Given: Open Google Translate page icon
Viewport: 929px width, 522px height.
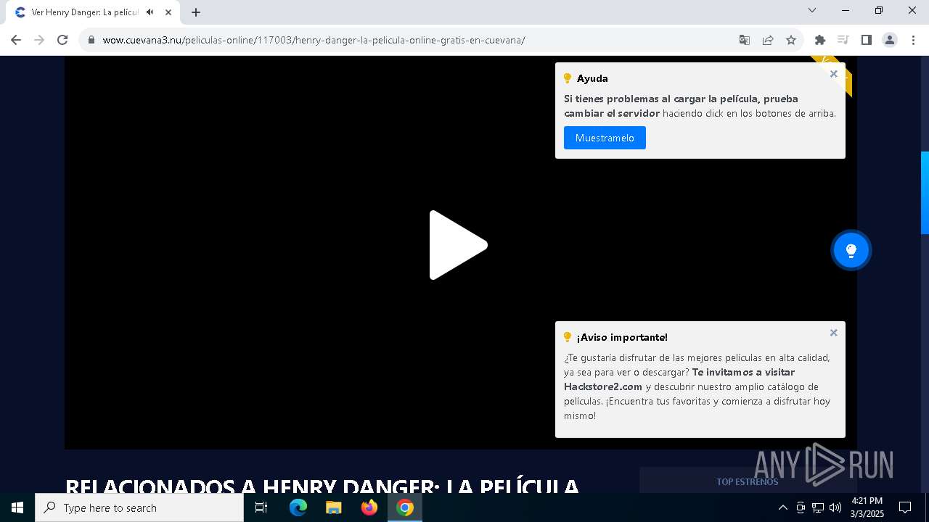Looking at the screenshot, I should 745,40.
